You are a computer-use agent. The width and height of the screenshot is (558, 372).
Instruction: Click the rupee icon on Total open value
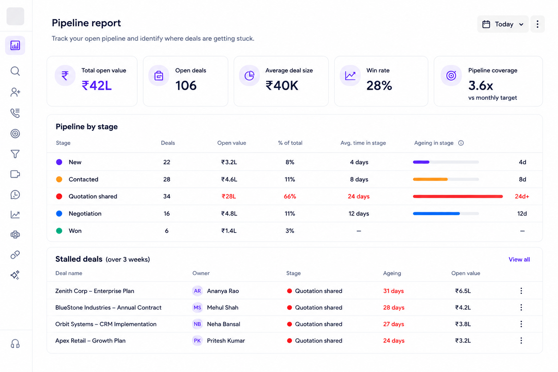[65, 76]
